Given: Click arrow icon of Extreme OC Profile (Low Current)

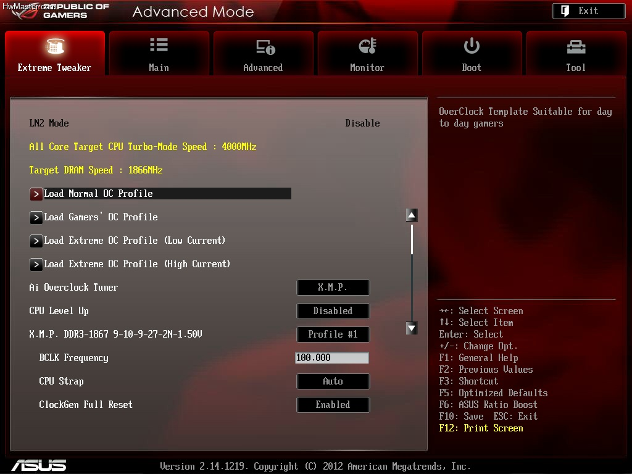Looking at the screenshot, I should [x=36, y=241].
